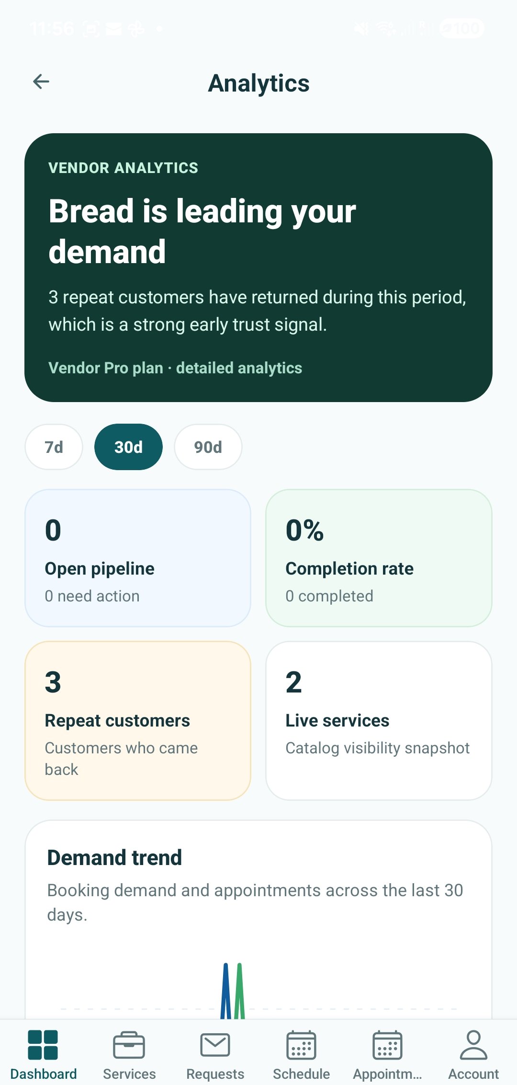Tap the blue spike in Demand trend chart

click(225, 992)
